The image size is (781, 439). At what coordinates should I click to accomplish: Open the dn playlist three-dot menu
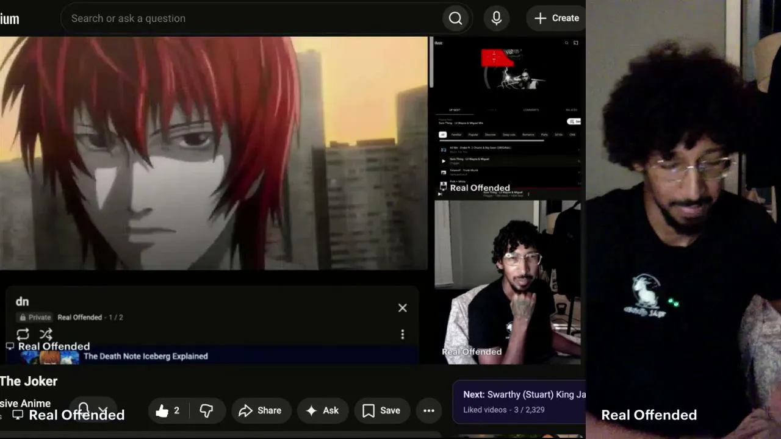point(403,334)
